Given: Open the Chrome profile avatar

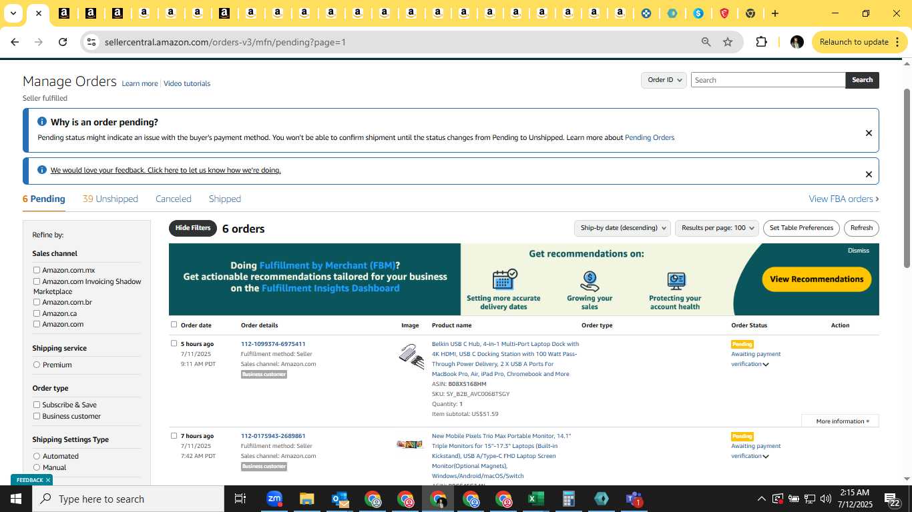Looking at the screenshot, I should 796,42.
